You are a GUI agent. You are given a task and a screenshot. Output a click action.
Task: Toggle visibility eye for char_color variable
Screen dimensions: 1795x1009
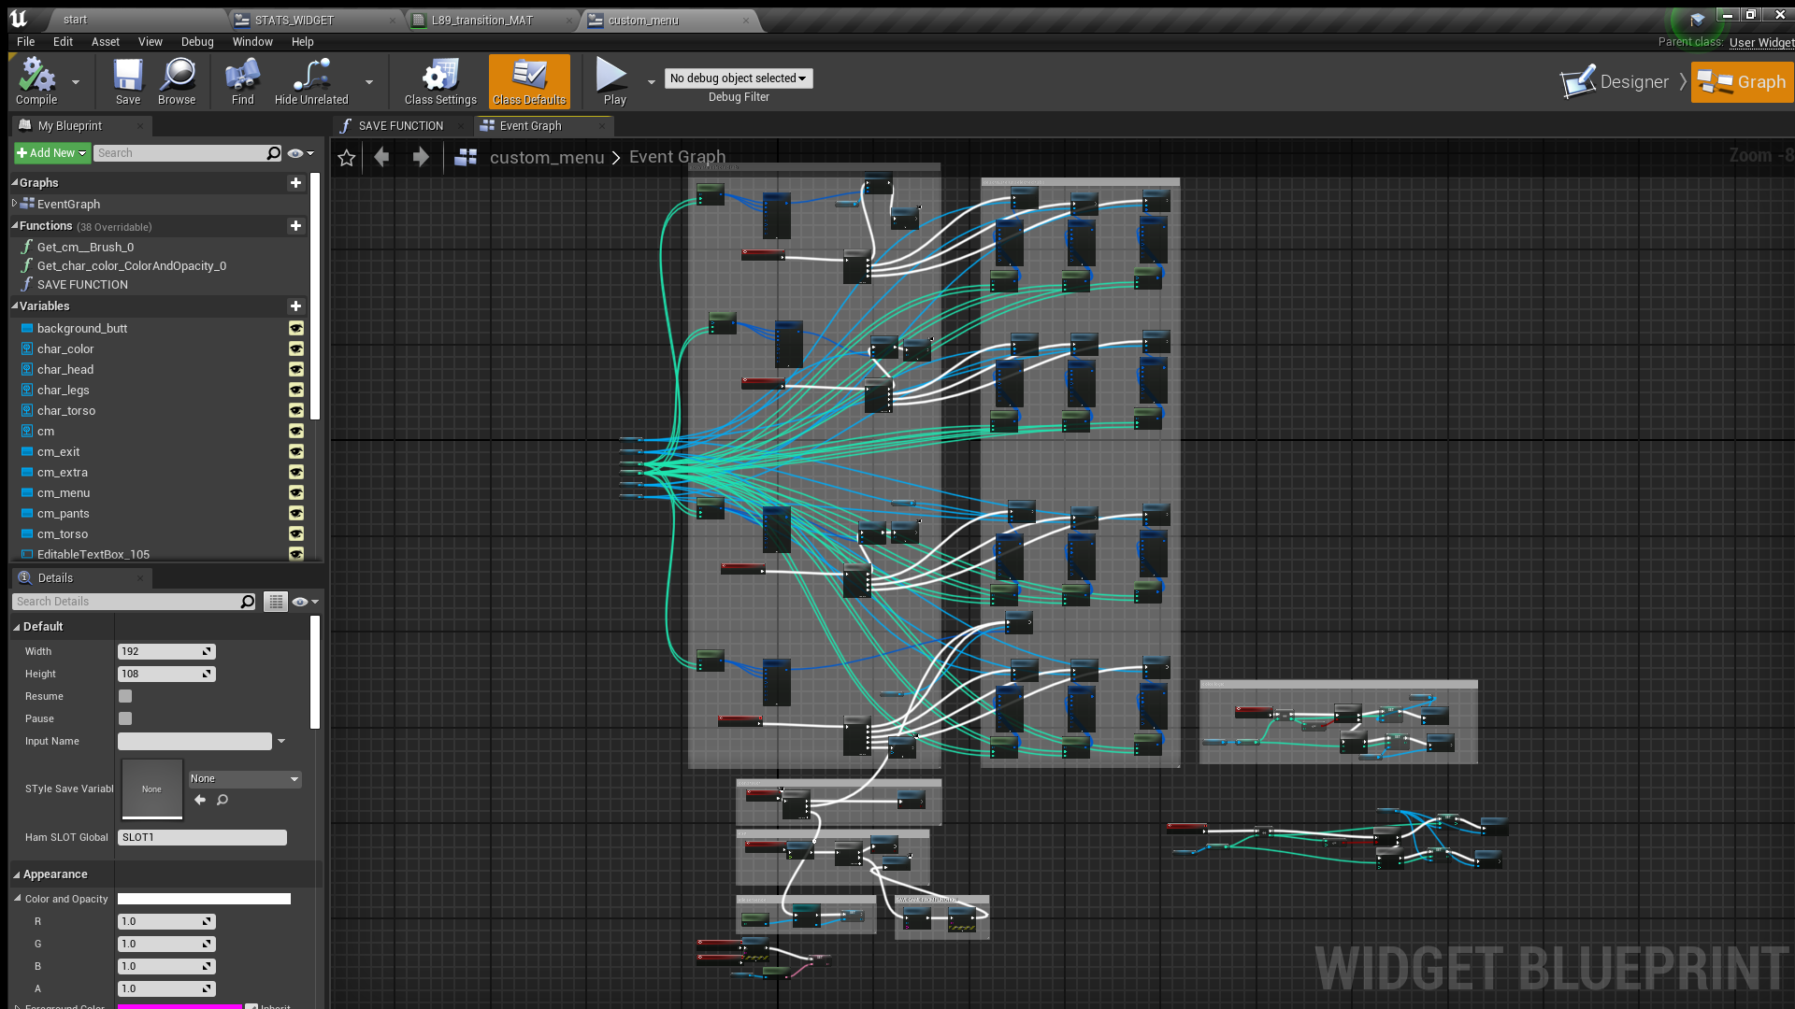pyautogui.click(x=295, y=348)
